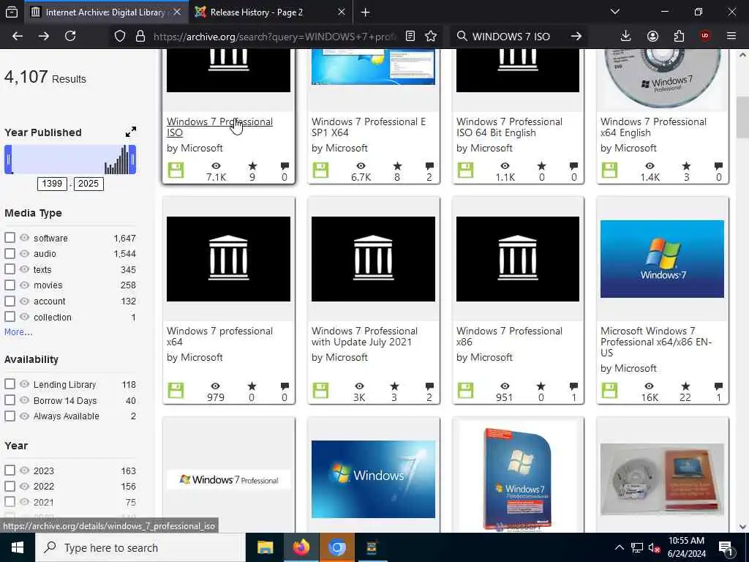Open Windows 7 Professional x86 title

[509, 337]
